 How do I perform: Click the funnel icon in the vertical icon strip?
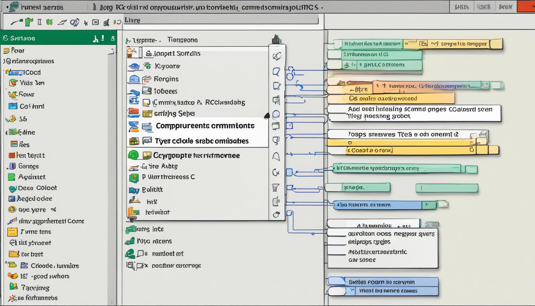pos(275,187)
